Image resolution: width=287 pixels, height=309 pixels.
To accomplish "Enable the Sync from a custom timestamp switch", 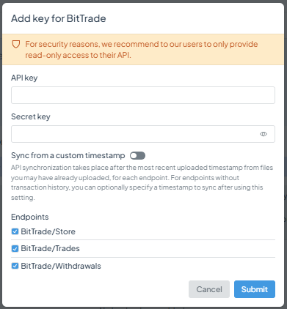I will click(x=137, y=155).
